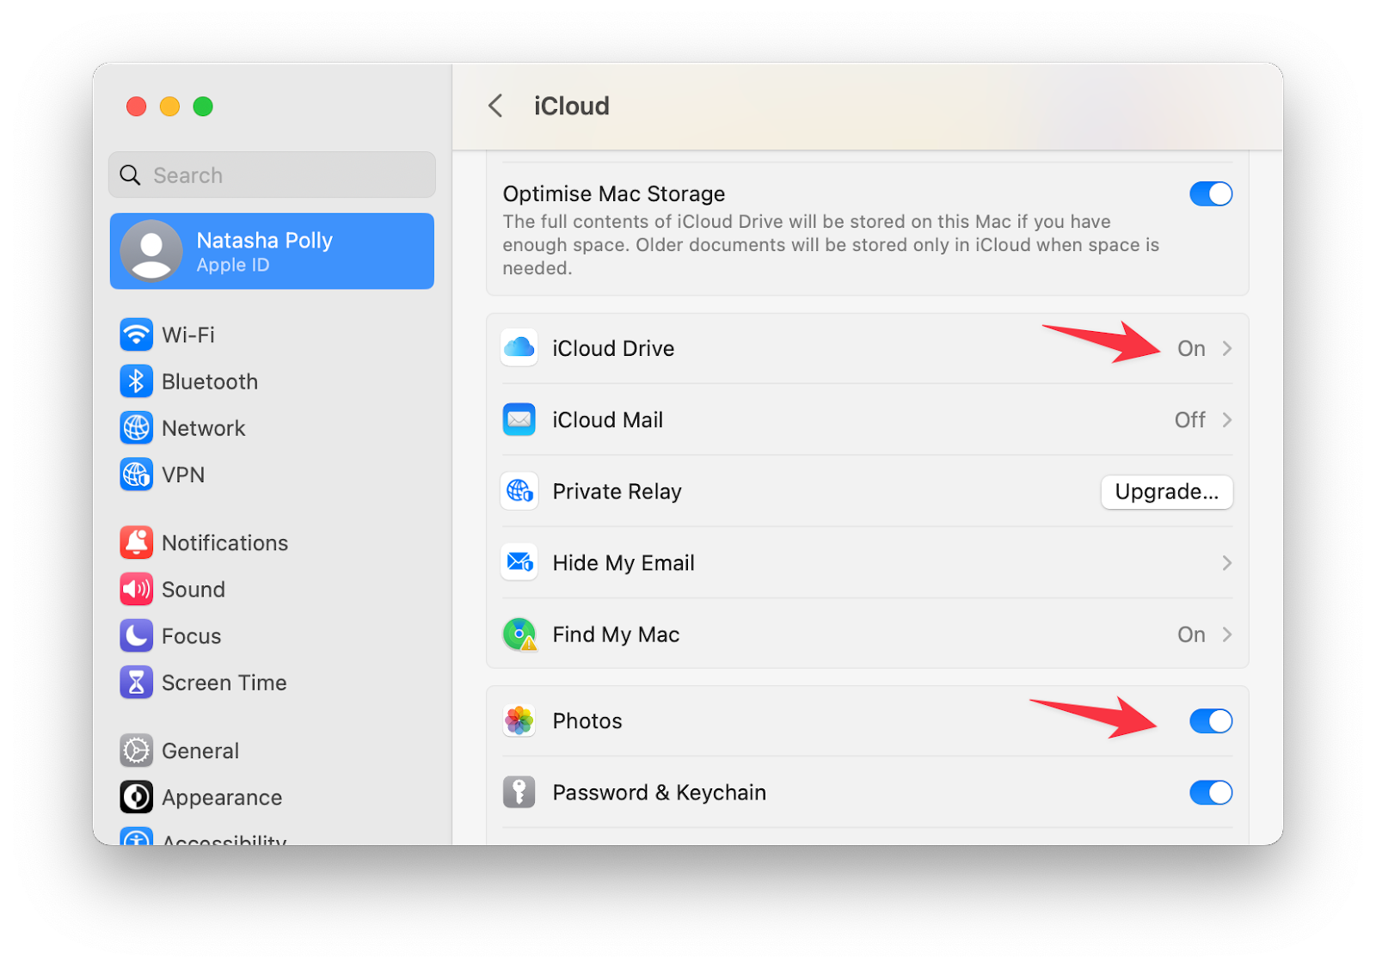Turn off Photos iCloud sync
Screen dimensions: 1376x968
click(x=1211, y=721)
